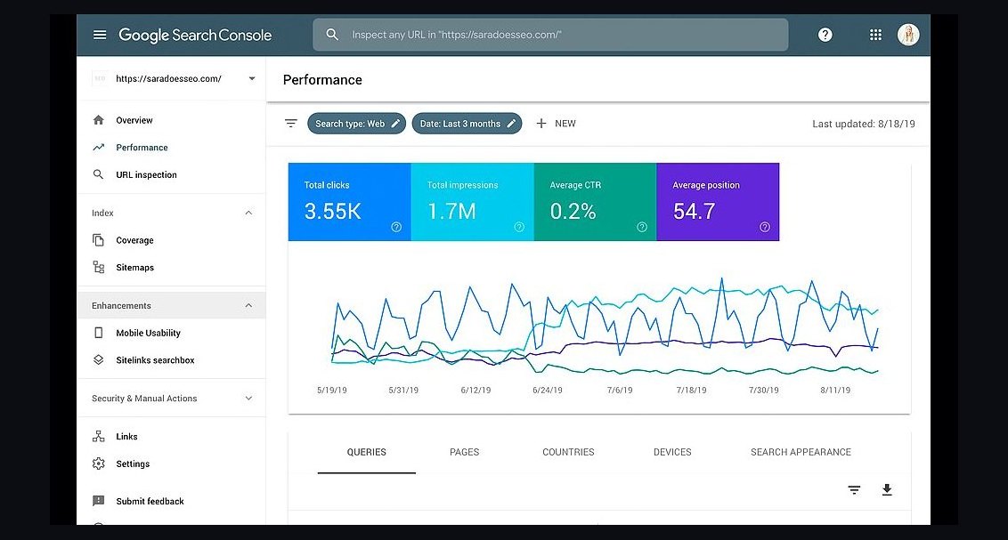Click the Google Search Console logo
The image size is (1008, 540).
tap(195, 35)
